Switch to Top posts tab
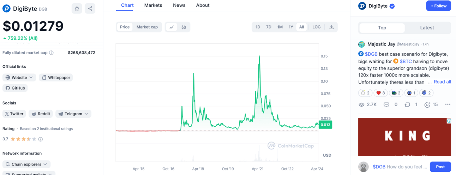The height and width of the screenshot is (175, 456). pyautogui.click(x=382, y=28)
